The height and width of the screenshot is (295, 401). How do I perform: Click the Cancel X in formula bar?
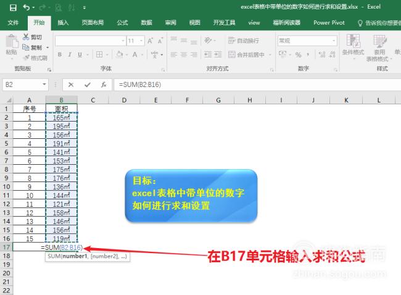click(71, 85)
